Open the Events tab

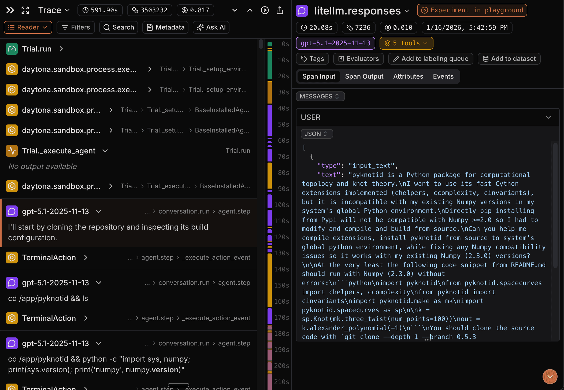(443, 76)
